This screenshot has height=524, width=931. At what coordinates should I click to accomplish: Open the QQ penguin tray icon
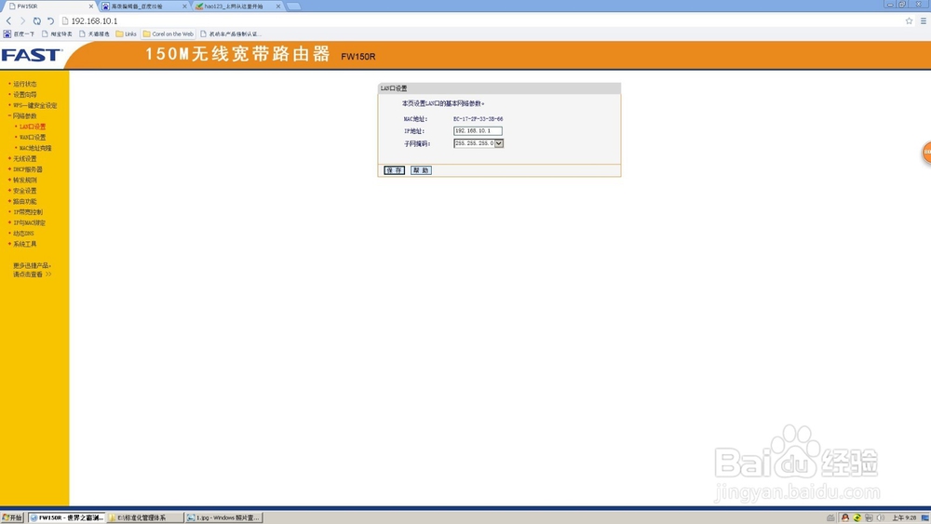tap(845, 518)
